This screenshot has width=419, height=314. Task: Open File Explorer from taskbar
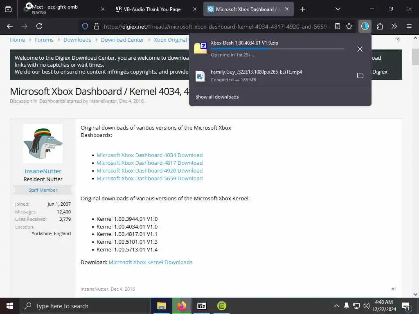tap(161, 306)
